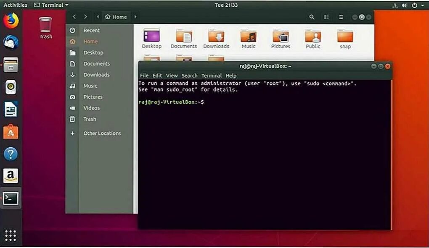Open the Files app in the dock

[11, 65]
